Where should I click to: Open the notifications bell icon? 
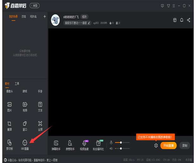pos(182,20)
